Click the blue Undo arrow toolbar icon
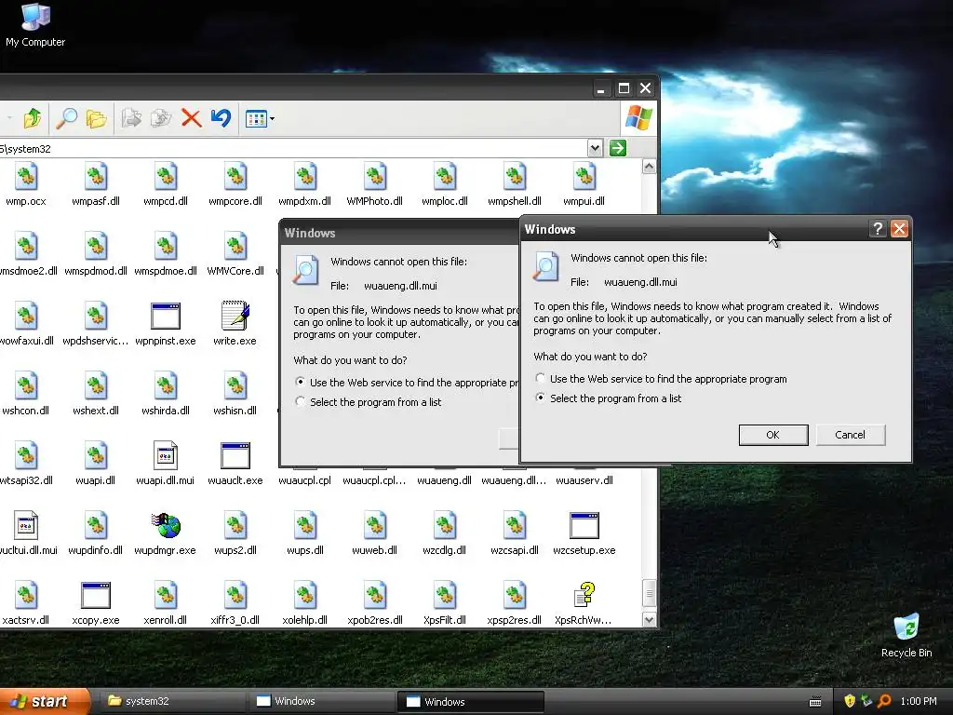 tap(221, 118)
